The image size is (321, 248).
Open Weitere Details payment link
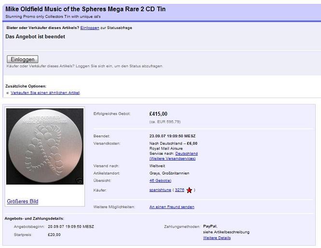(217, 237)
